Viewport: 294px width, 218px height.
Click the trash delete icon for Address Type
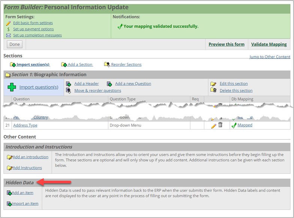[x=220, y=125]
